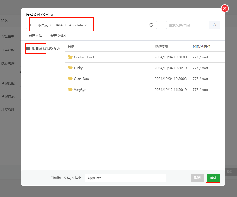The width and height of the screenshot is (237, 197).
Task: Go to DATA in the breadcrumb path
Action: pos(58,25)
